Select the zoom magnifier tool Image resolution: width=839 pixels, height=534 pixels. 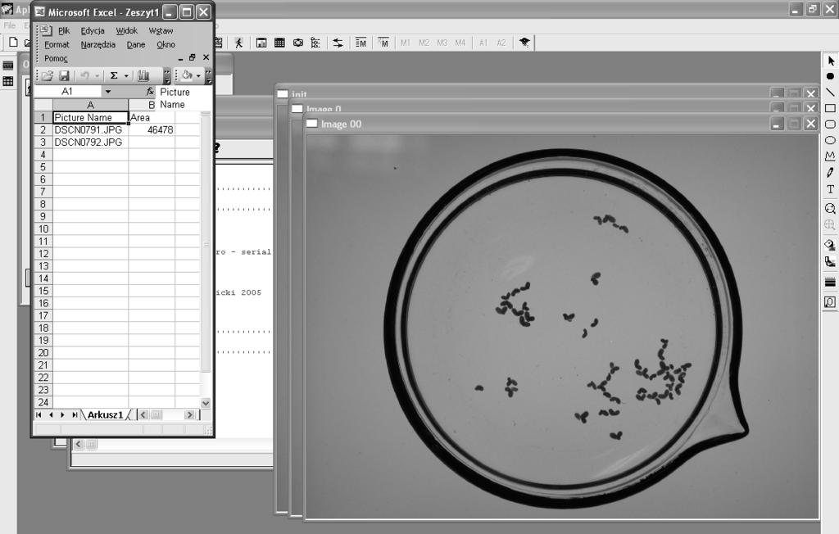[831, 209]
